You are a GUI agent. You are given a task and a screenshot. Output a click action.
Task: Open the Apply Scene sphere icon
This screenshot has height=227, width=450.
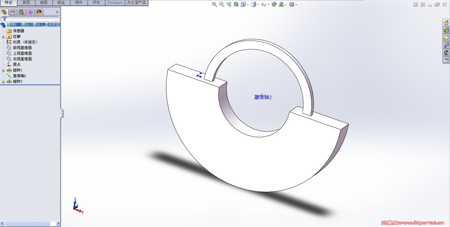pos(281,4)
